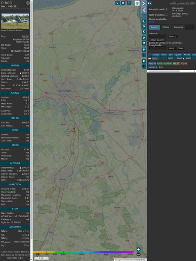
Task: Zoom out the map with minus icon
Action: pos(139,254)
